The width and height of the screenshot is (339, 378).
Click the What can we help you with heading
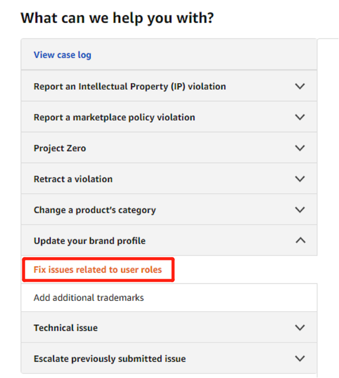coord(117,18)
